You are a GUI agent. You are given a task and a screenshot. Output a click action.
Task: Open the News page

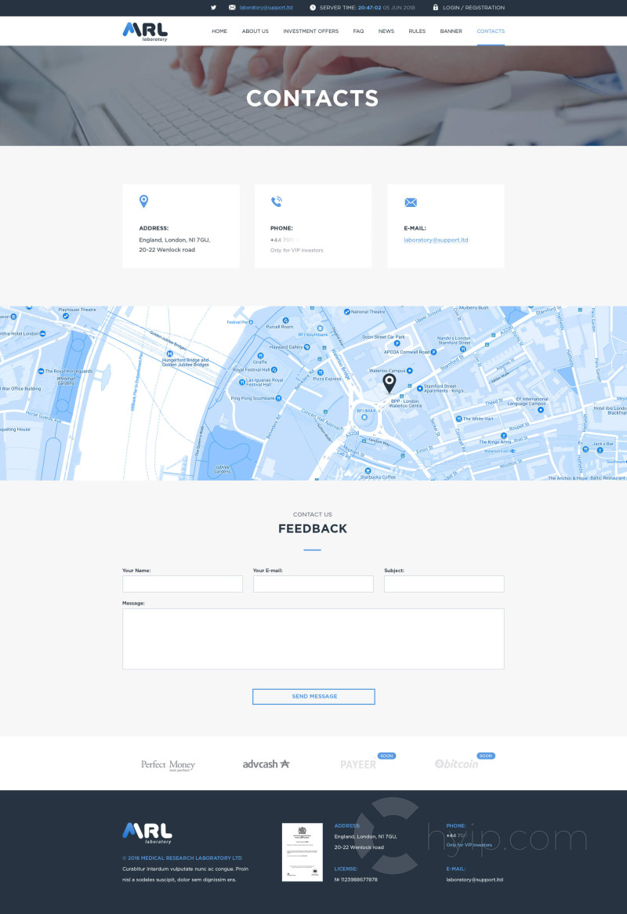tap(386, 31)
